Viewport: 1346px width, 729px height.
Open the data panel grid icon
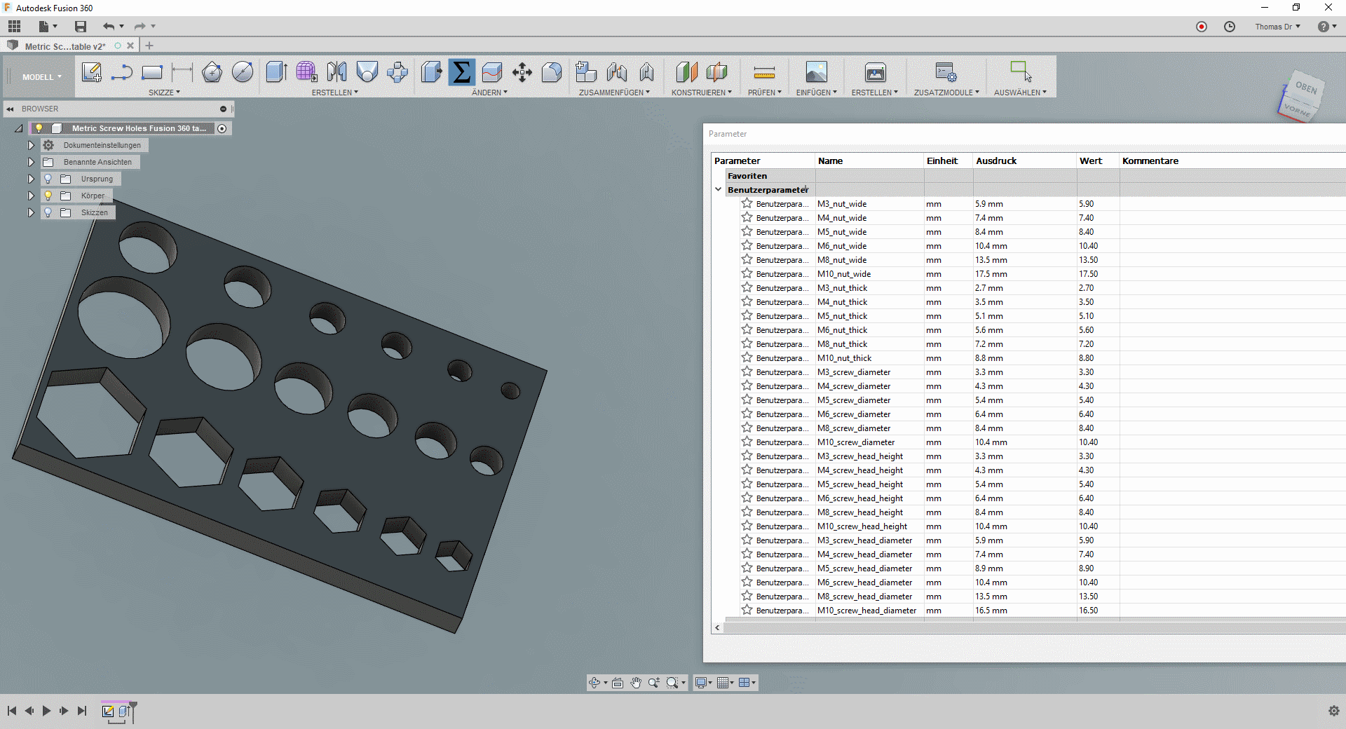(15, 27)
